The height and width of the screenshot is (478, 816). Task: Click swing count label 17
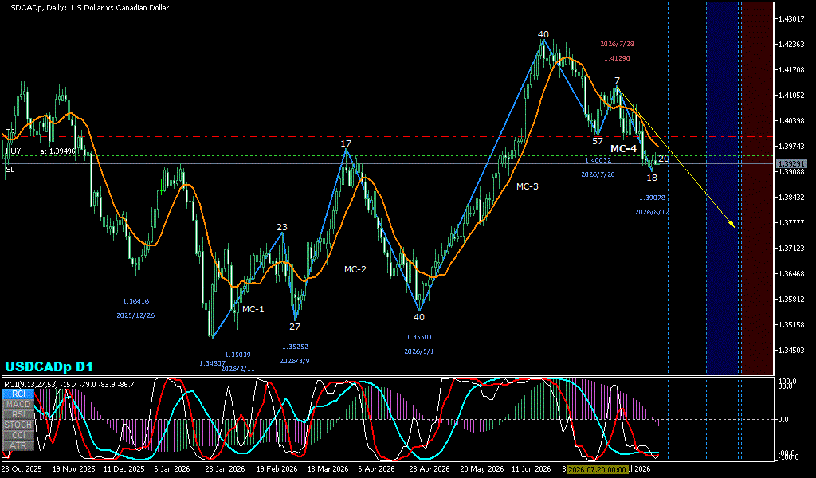[x=346, y=143]
